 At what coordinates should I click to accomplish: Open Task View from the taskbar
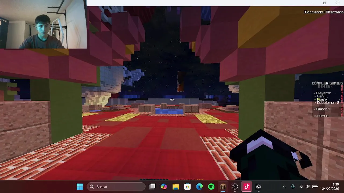click(x=152, y=187)
